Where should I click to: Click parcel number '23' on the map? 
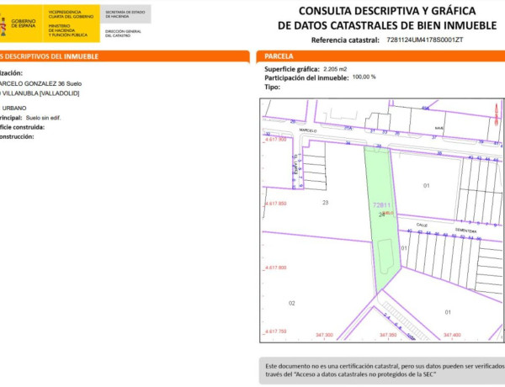[x=325, y=203]
